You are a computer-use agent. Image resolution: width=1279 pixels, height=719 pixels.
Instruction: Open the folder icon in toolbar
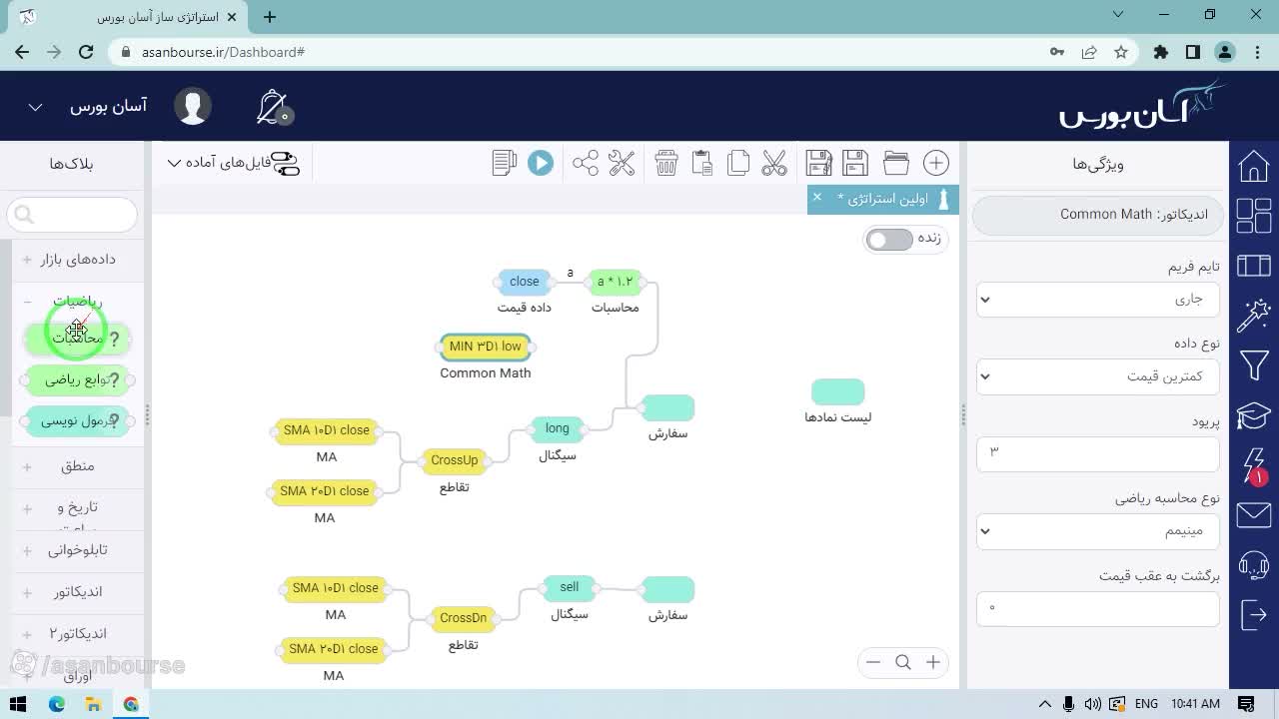pyautogui.click(x=896, y=163)
